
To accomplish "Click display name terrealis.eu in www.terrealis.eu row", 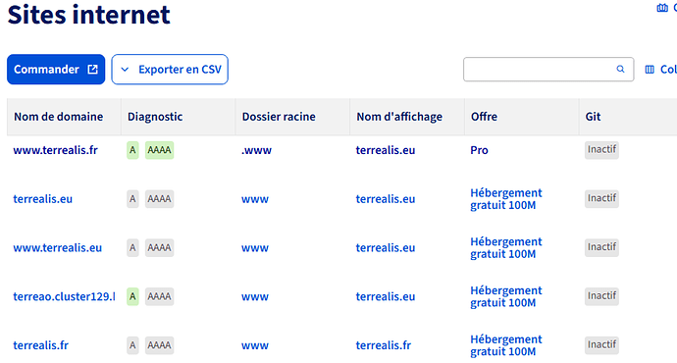I will 386,248.
